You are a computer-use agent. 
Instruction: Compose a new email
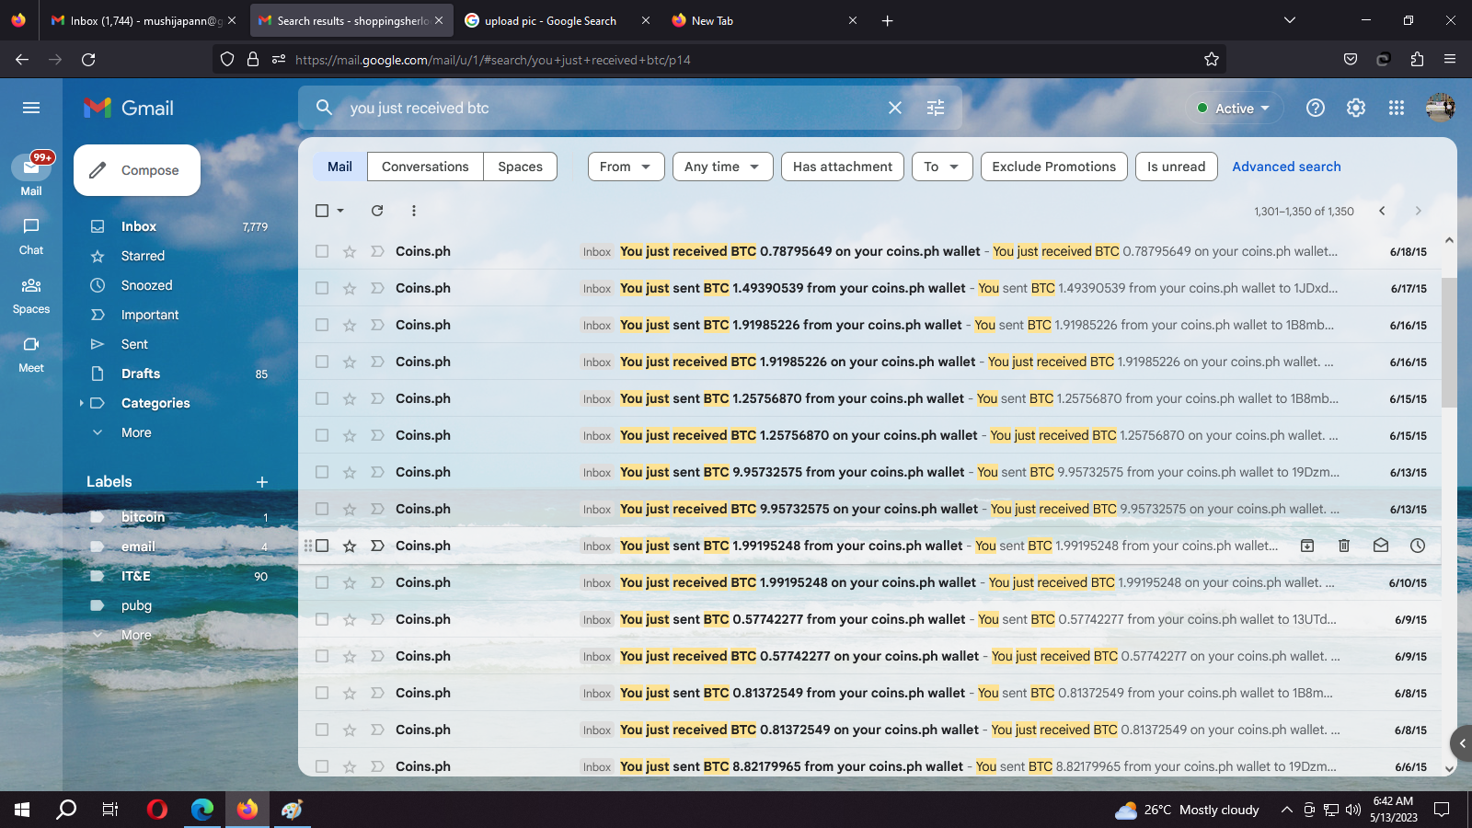[137, 170]
